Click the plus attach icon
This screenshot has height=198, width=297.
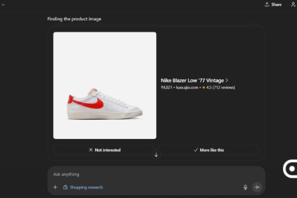pyautogui.click(x=55, y=187)
